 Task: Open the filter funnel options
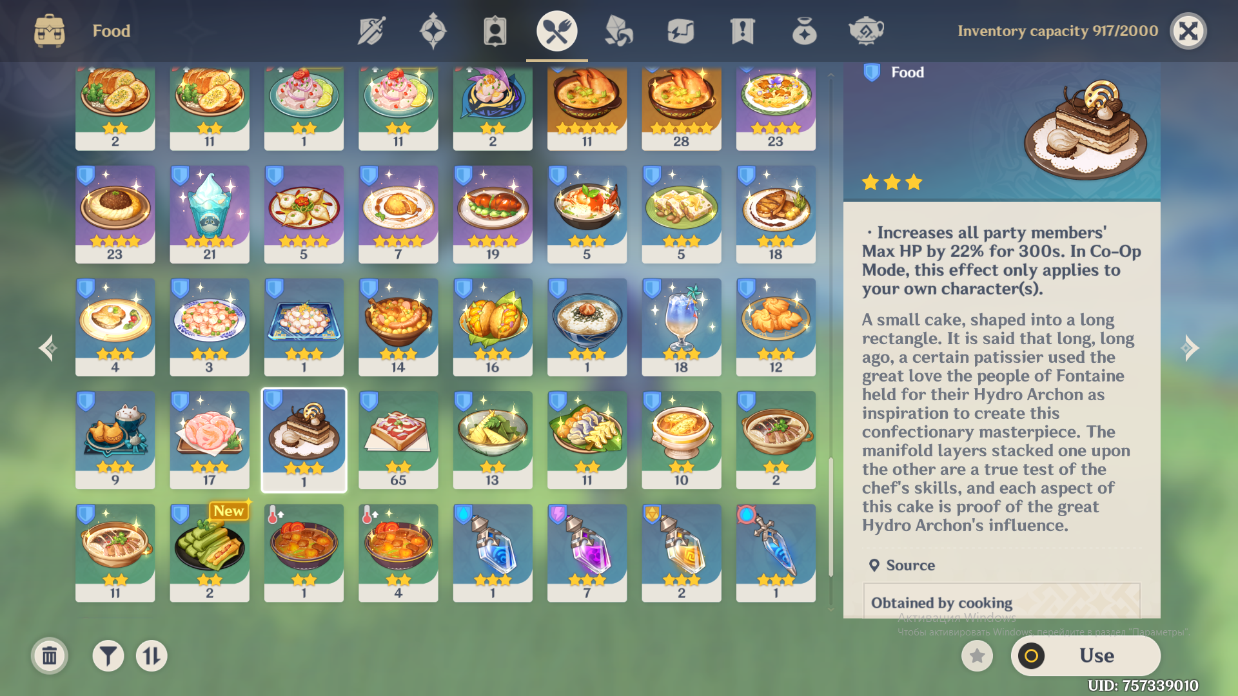pos(108,656)
